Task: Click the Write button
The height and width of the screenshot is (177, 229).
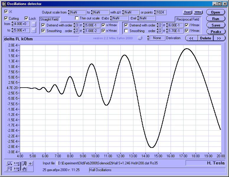Action: [x=198, y=12]
